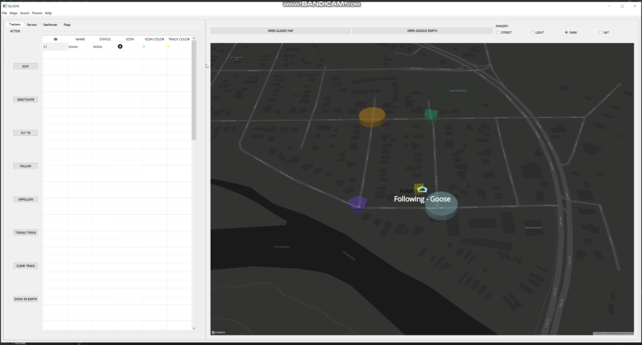Click the SHOW IN EARTH button
The image size is (642, 345).
pos(25,299)
